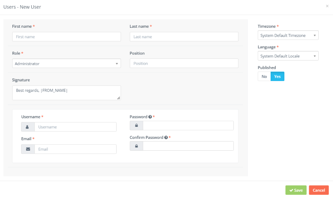Click into the Position text field
The height and width of the screenshot is (199, 333).
pos(184,63)
